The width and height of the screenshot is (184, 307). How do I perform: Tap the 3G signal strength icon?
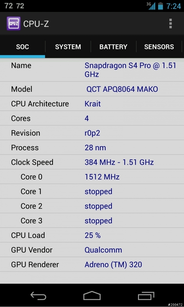pyautogui.click(x=151, y=6)
